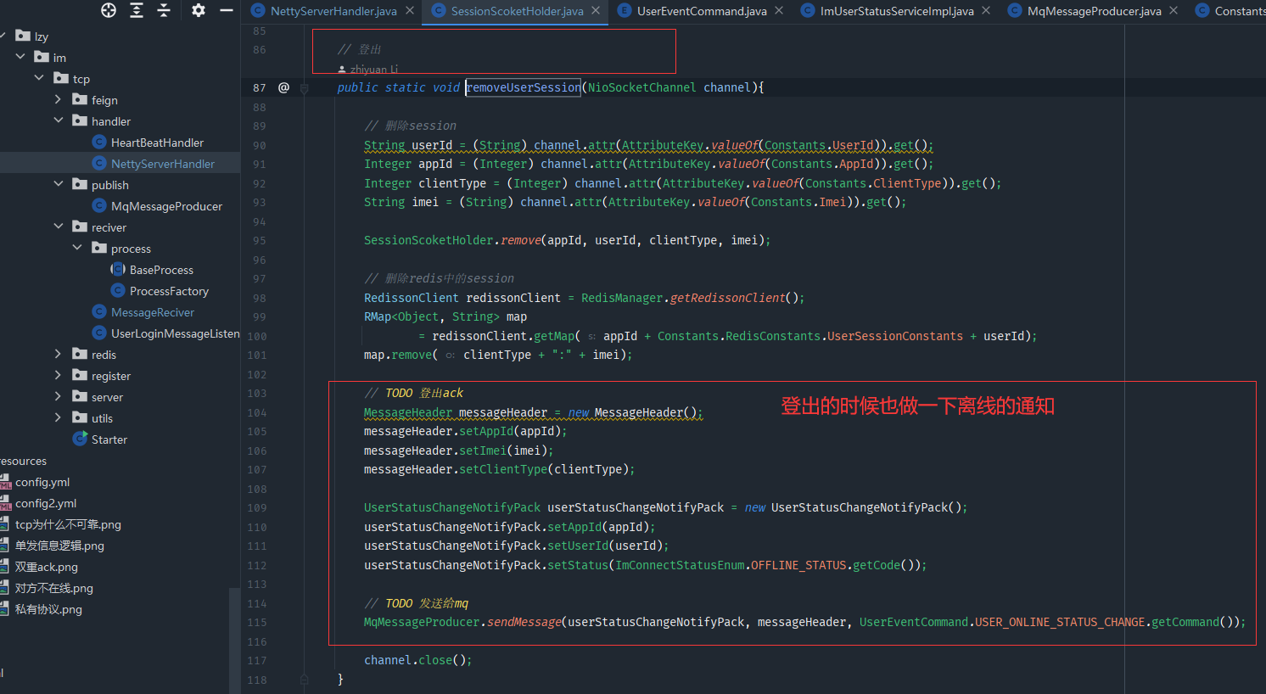The image size is (1266, 694).
Task: Expand the feign folder chevron
Action: click(58, 99)
